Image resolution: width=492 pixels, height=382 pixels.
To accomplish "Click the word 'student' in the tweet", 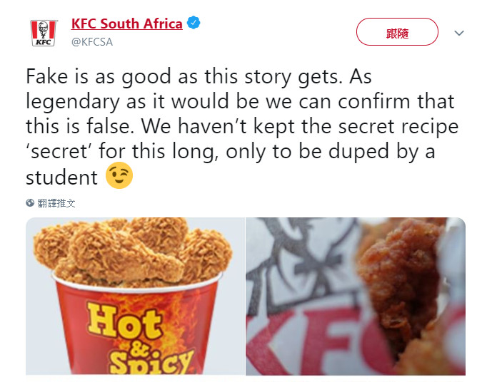I will tap(61, 177).
